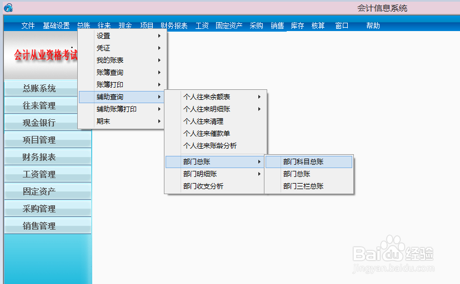Click the app logo icon in title bar
460x284 pixels.
tap(8, 8)
